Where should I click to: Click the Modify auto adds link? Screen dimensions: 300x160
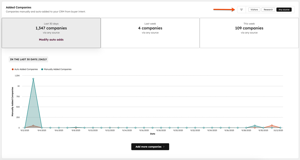pyautogui.click(x=51, y=40)
